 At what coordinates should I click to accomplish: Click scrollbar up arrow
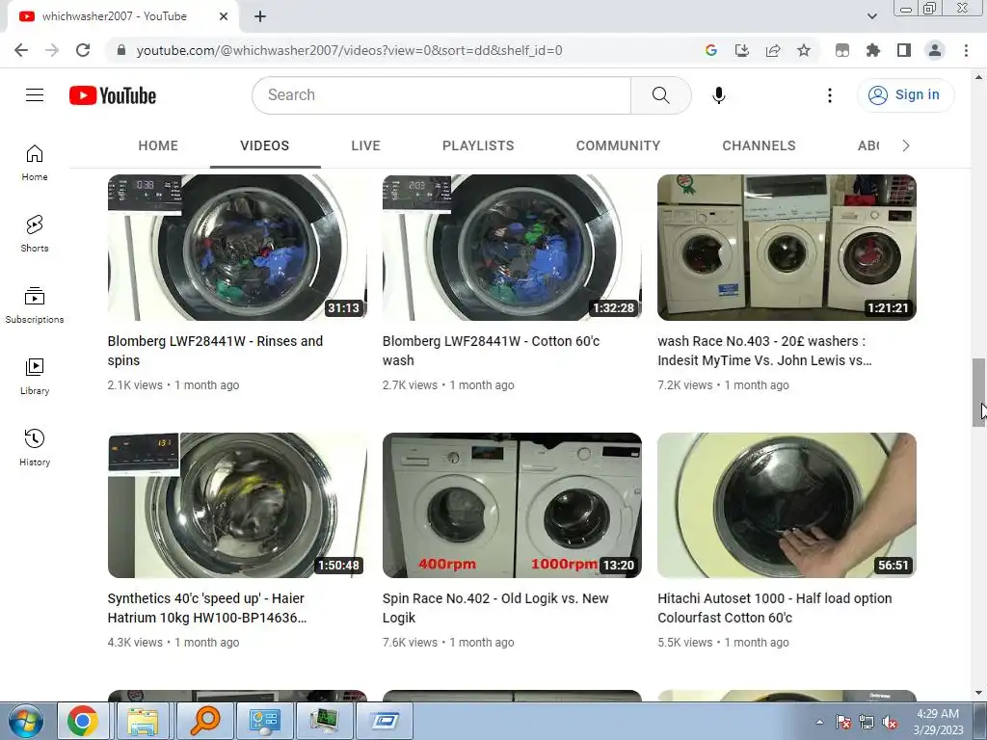pos(978,77)
